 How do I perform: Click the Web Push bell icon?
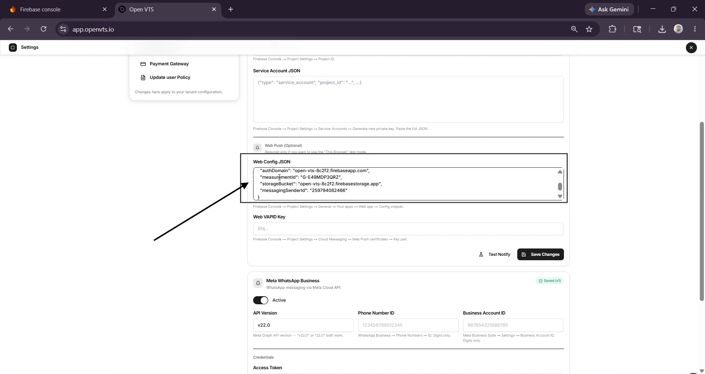(x=257, y=148)
